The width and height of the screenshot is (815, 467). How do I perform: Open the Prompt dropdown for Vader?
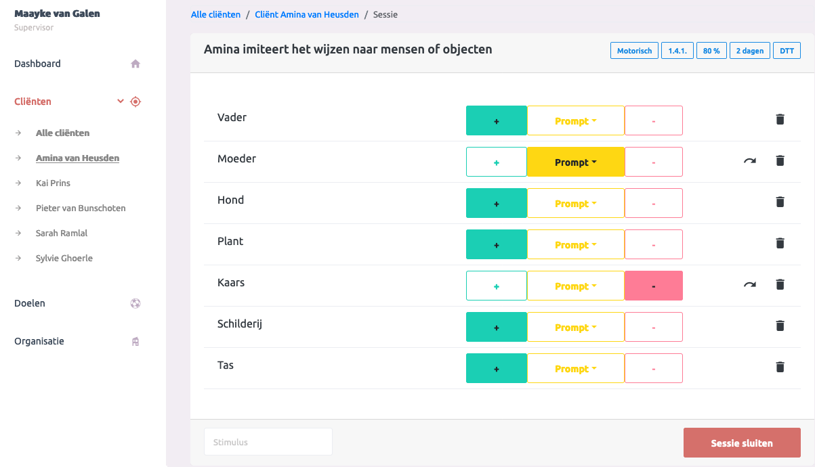(x=575, y=120)
